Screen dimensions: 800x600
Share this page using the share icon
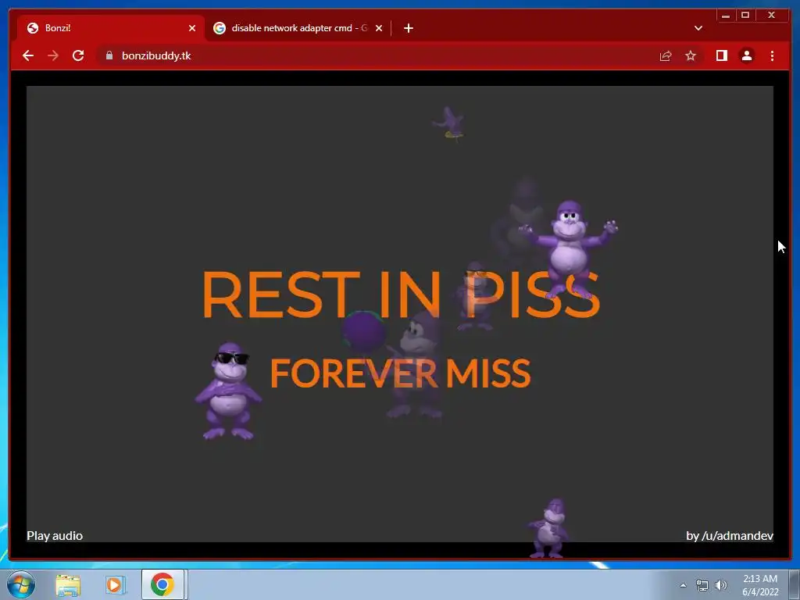click(666, 55)
